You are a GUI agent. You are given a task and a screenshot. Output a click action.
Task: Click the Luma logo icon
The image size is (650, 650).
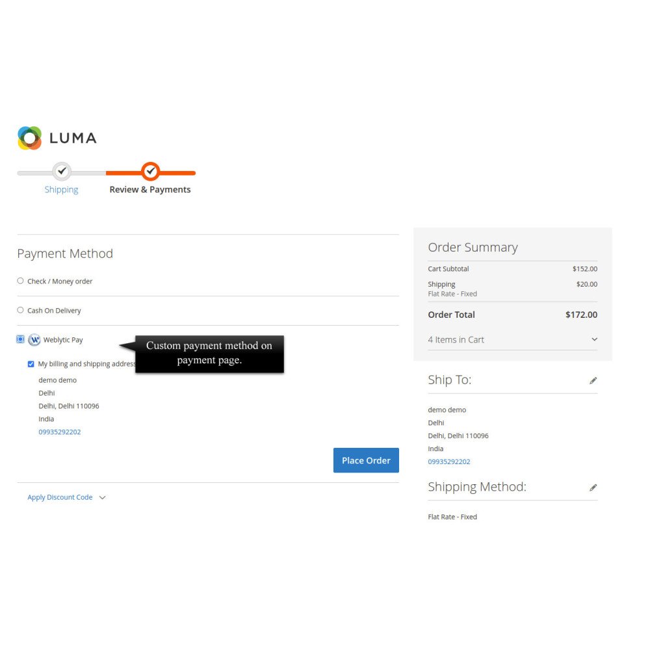[29, 138]
